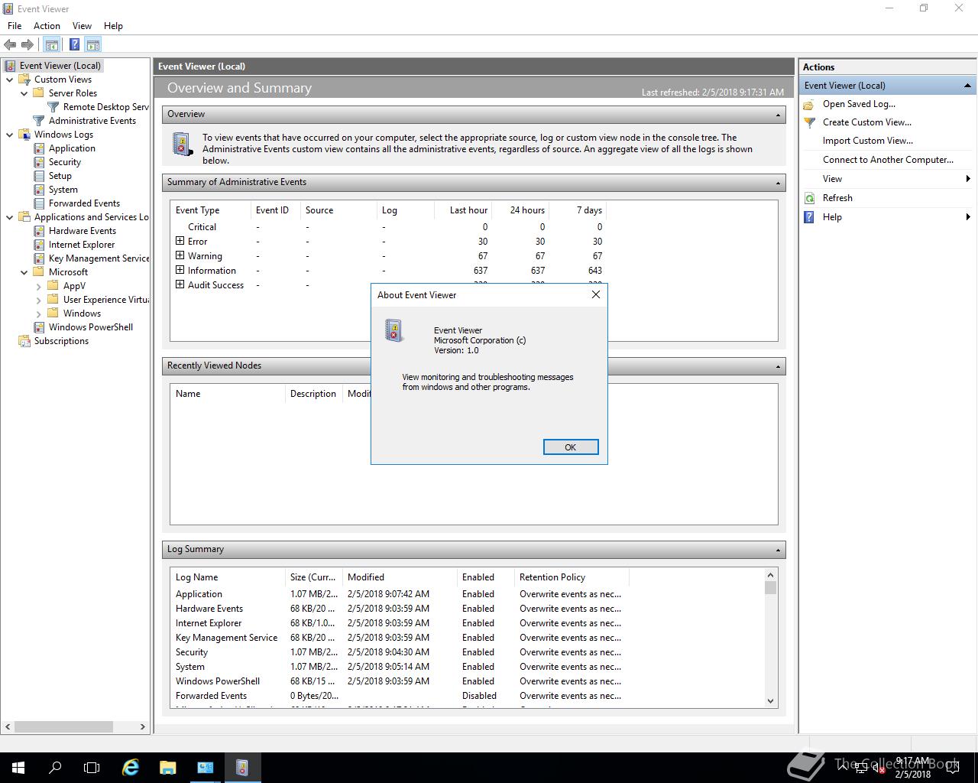Close the About Event Viewer dialog

pyautogui.click(x=596, y=294)
